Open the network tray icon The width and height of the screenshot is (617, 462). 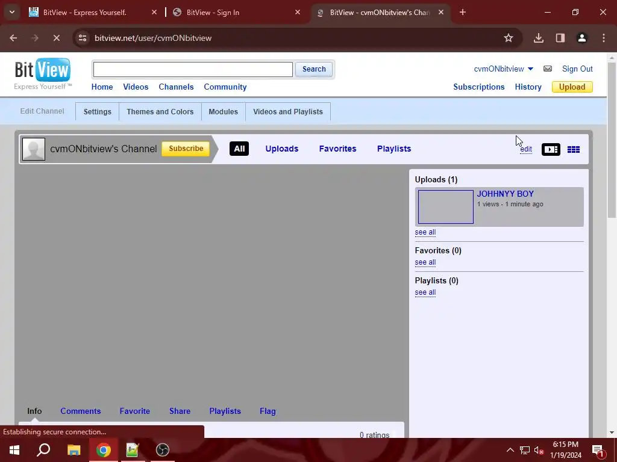pos(525,450)
